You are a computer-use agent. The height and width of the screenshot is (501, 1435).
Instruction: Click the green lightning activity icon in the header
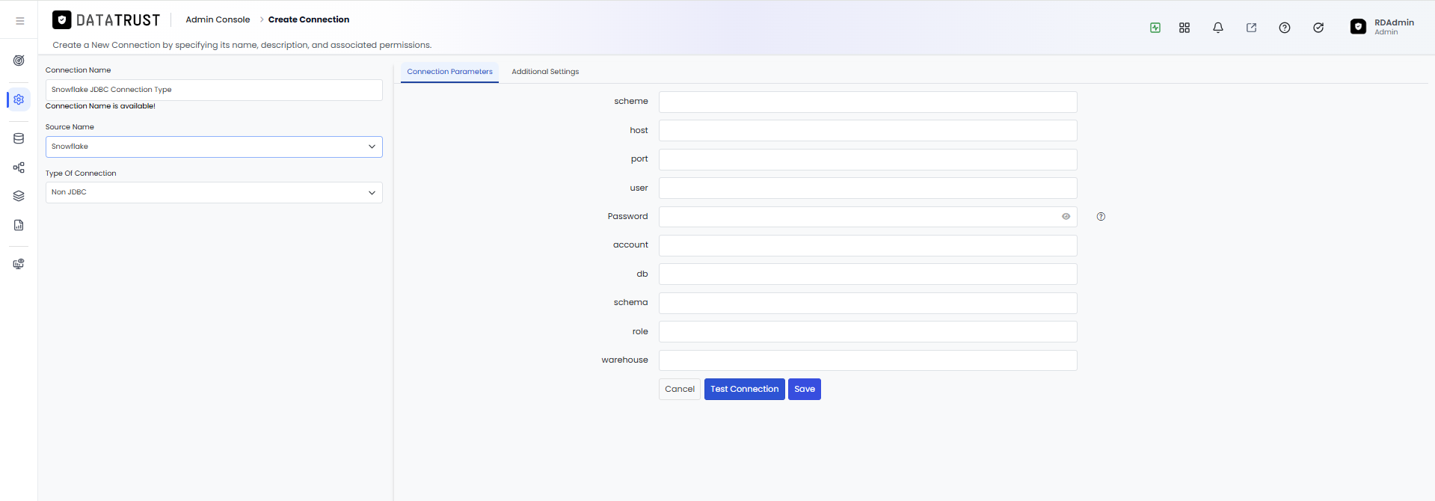pos(1155,28)
